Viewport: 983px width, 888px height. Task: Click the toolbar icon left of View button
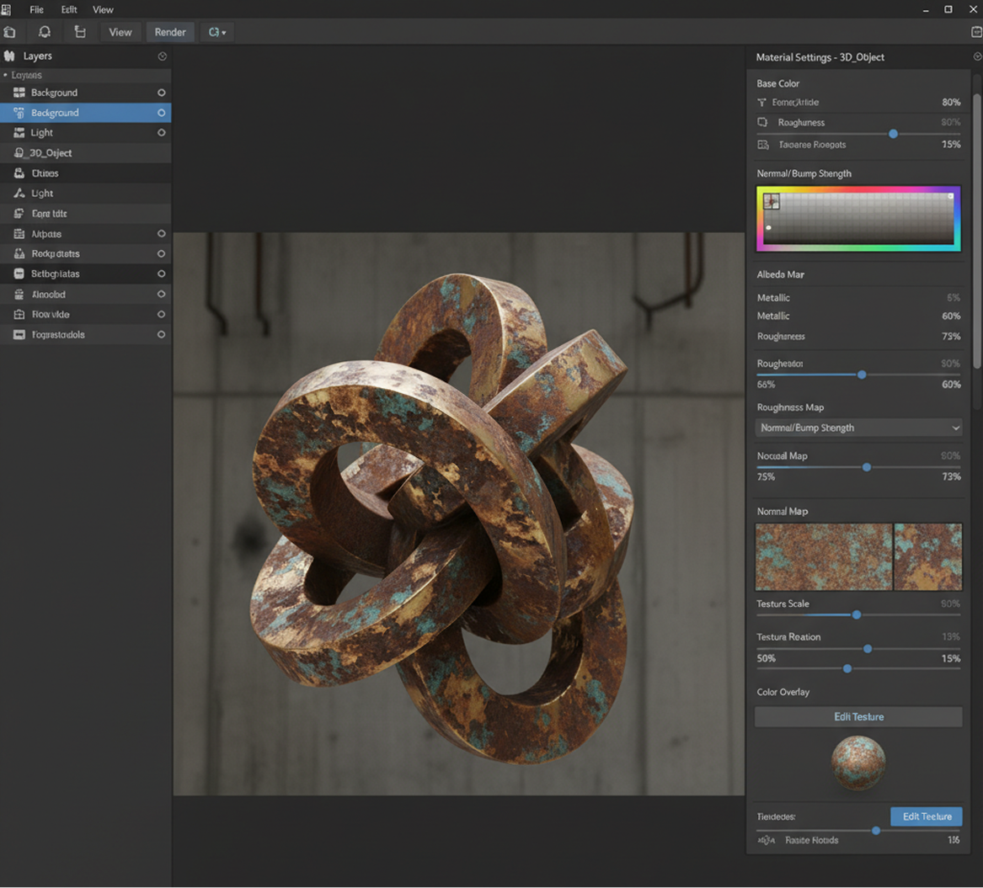pyautogui.click(x=80, y=32)
